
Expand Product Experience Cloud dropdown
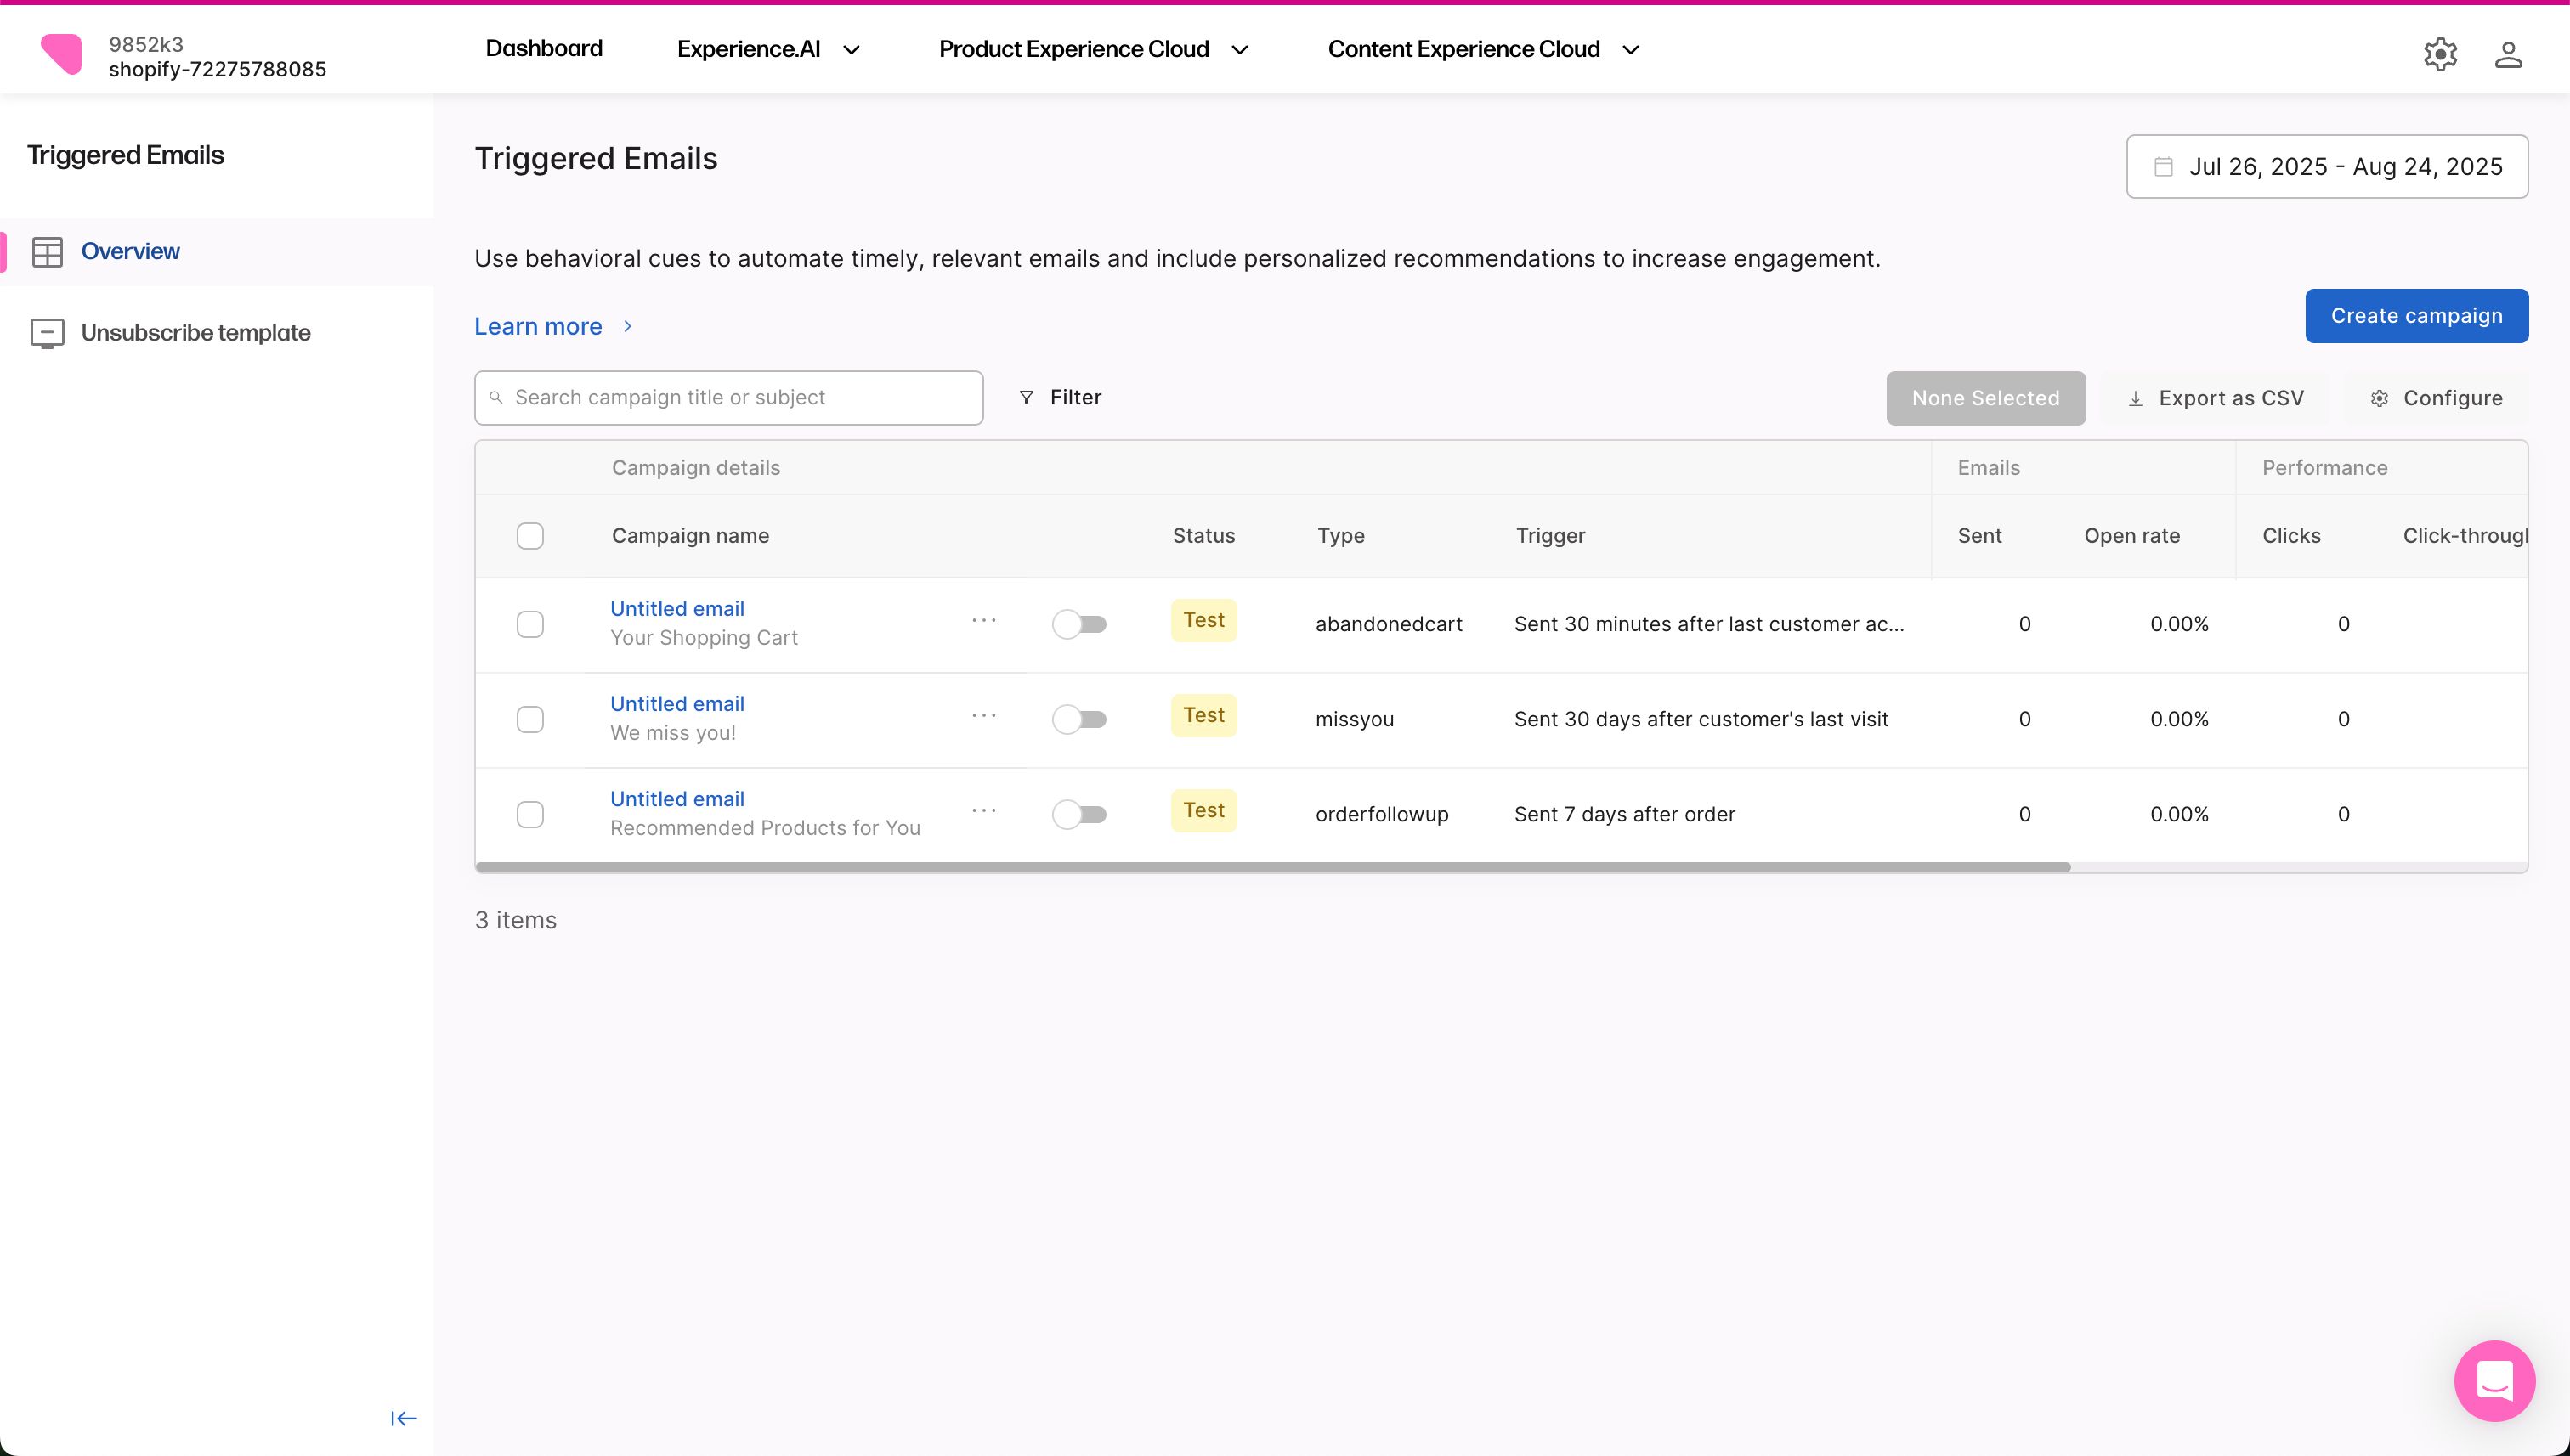pyautogui.click(x=1092, y=49)
